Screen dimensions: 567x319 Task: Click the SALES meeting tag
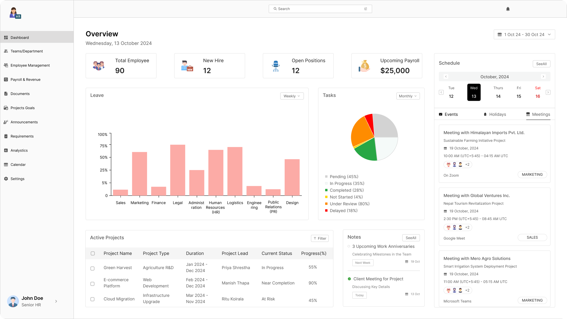point(532,237)
